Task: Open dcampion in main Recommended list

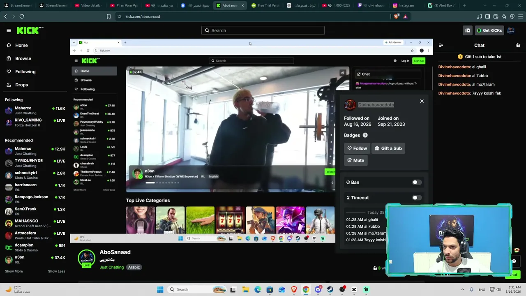Action: (x=35, y=247)
